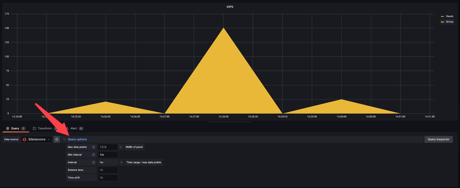This screenshot has width=460, height=188.
Task: Click the Relative time input field
Action: point(108,170)
